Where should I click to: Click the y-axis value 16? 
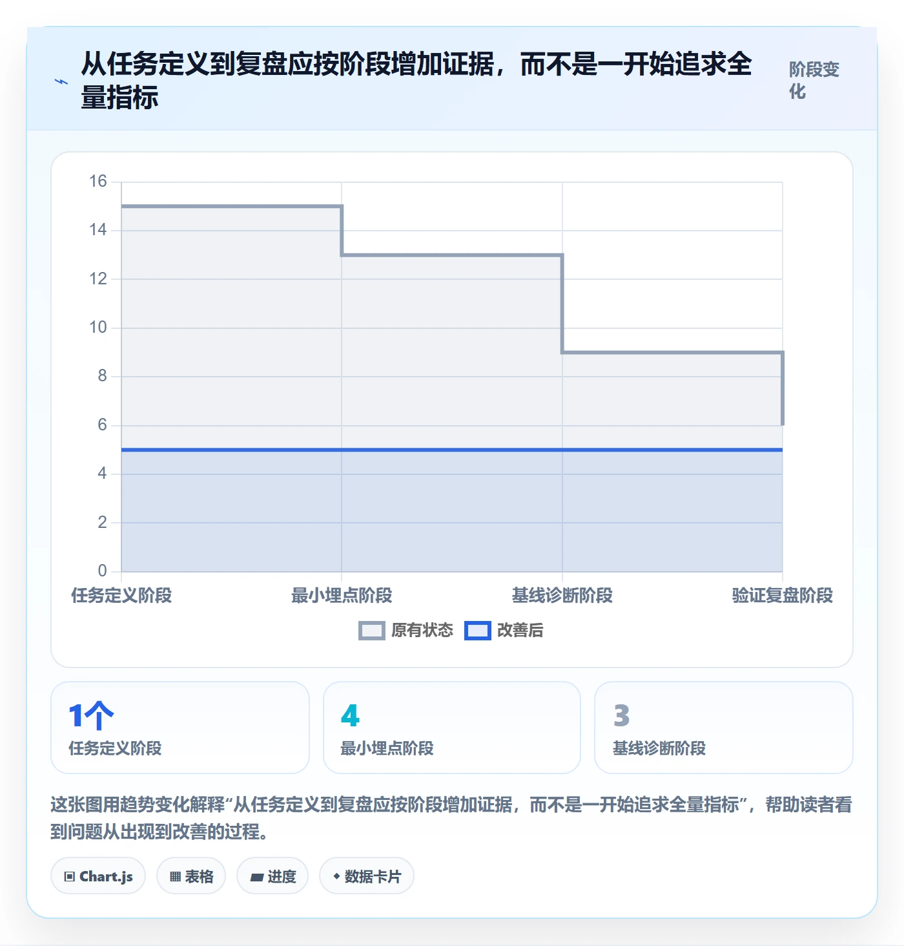(x=98, y=181)
